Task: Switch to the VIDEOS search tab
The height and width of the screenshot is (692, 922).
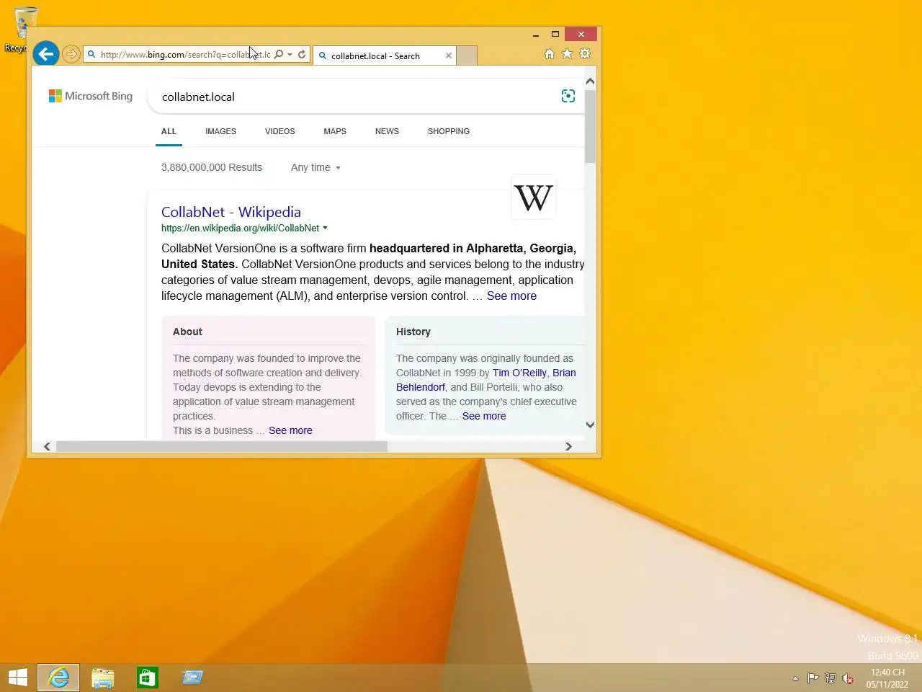Action: (279, 131)
